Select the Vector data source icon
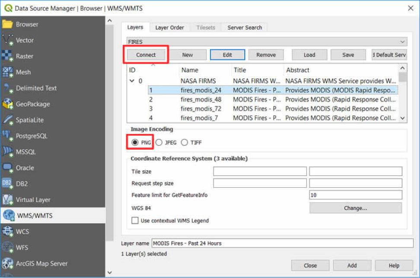 point(7,40)
